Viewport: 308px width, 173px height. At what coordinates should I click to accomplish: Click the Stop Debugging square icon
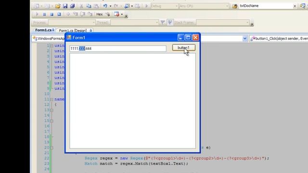[51, 14]
